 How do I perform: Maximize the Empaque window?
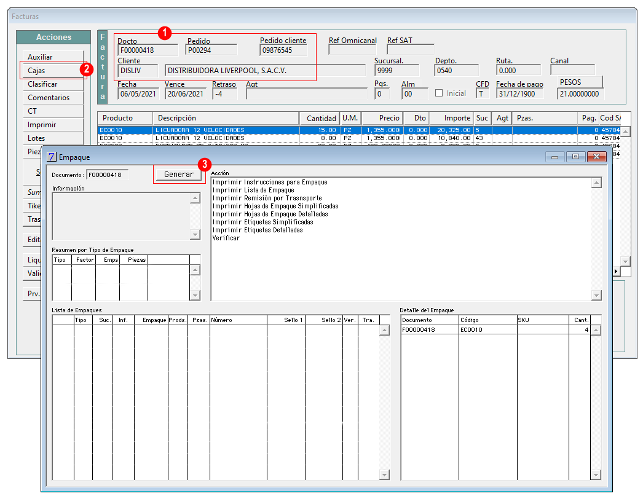(575, 157)
